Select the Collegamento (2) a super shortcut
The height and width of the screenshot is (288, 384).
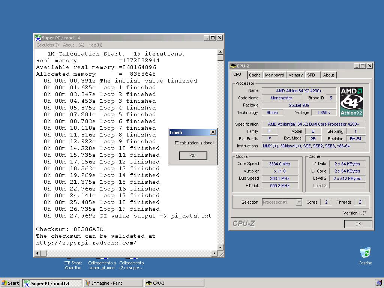pos(132,265)
